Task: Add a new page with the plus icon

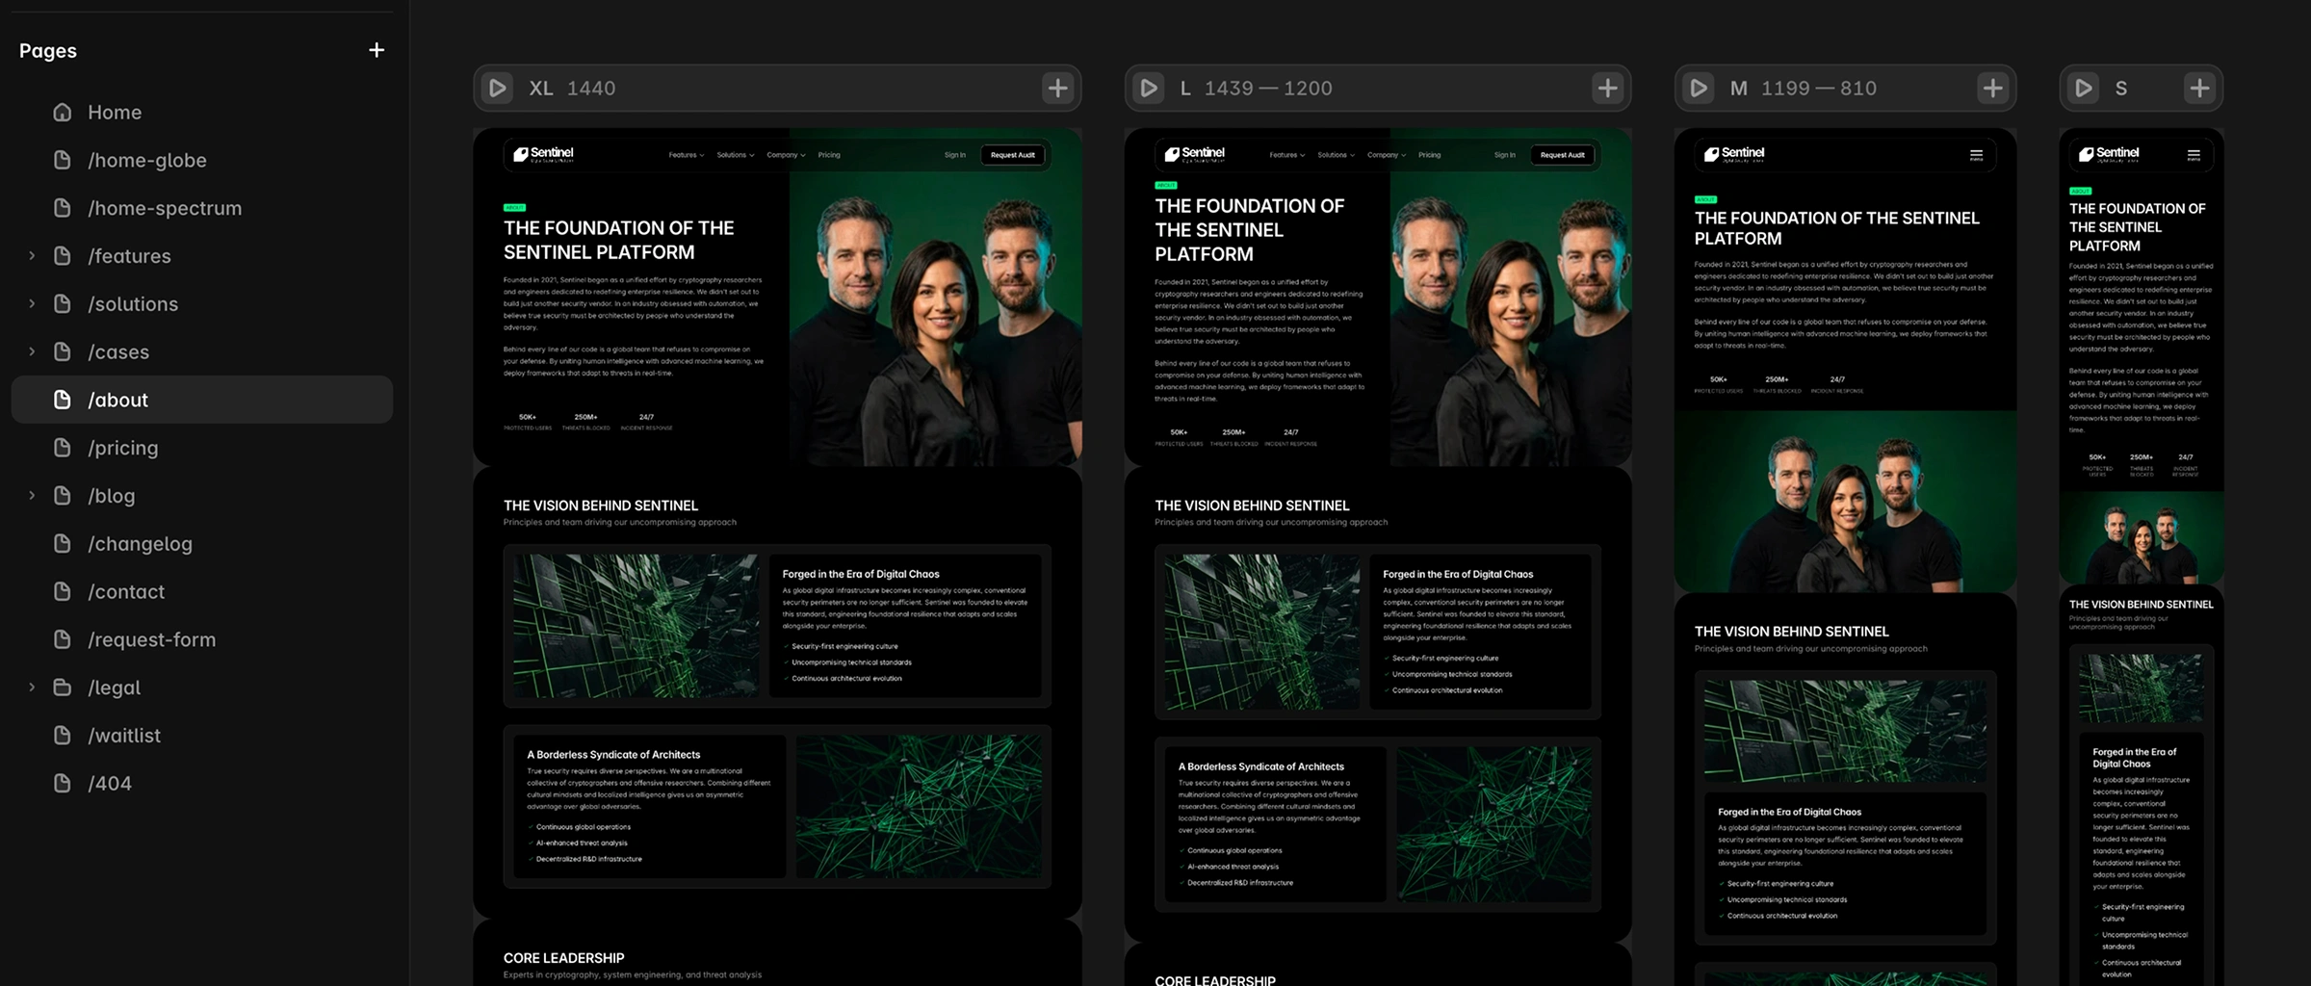Action: coord(377,50)
